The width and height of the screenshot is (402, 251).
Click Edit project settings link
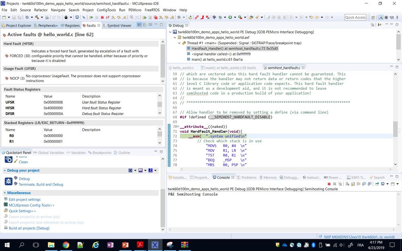[x=25, y=200]
